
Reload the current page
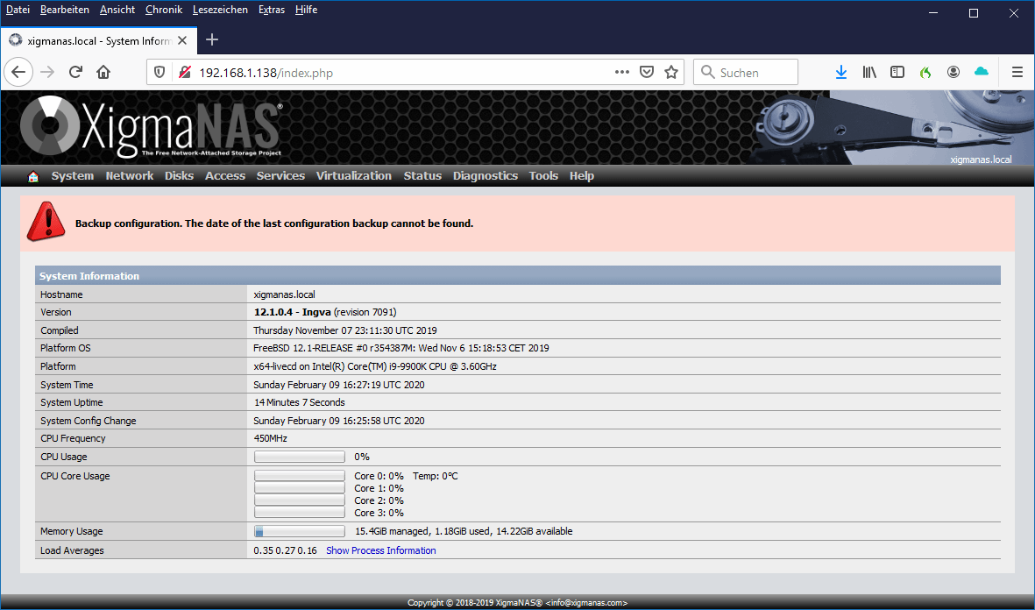click(75, 73)
